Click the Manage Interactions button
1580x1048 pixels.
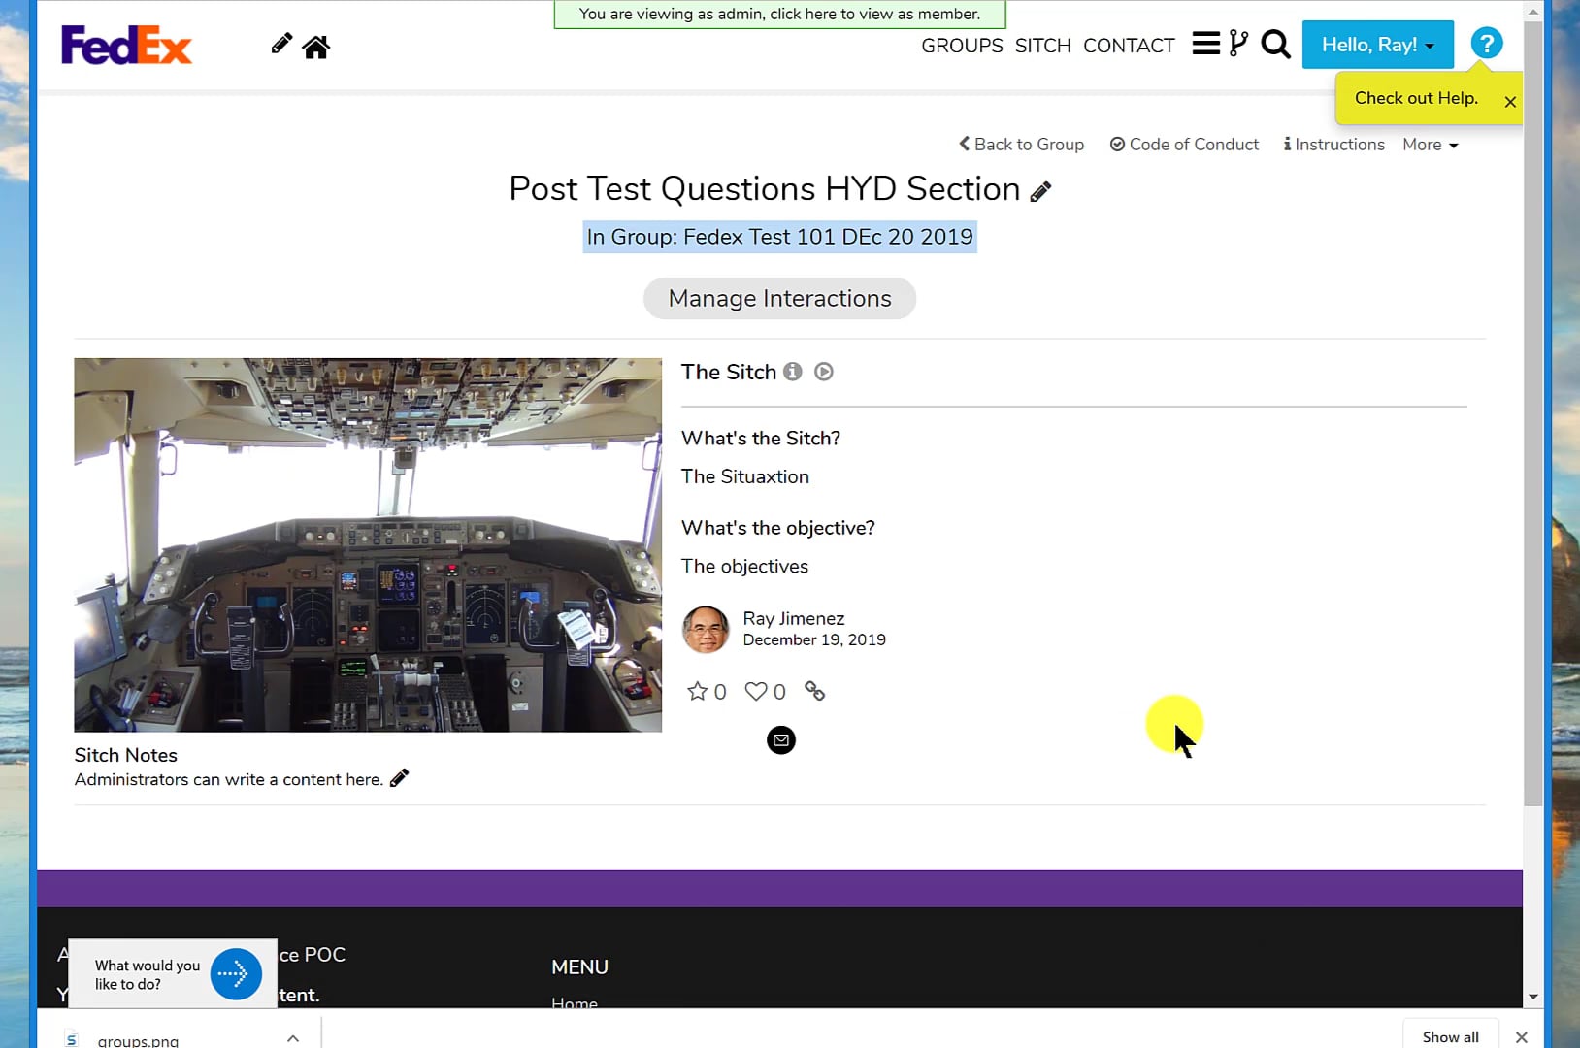click(x=778, y=298)
